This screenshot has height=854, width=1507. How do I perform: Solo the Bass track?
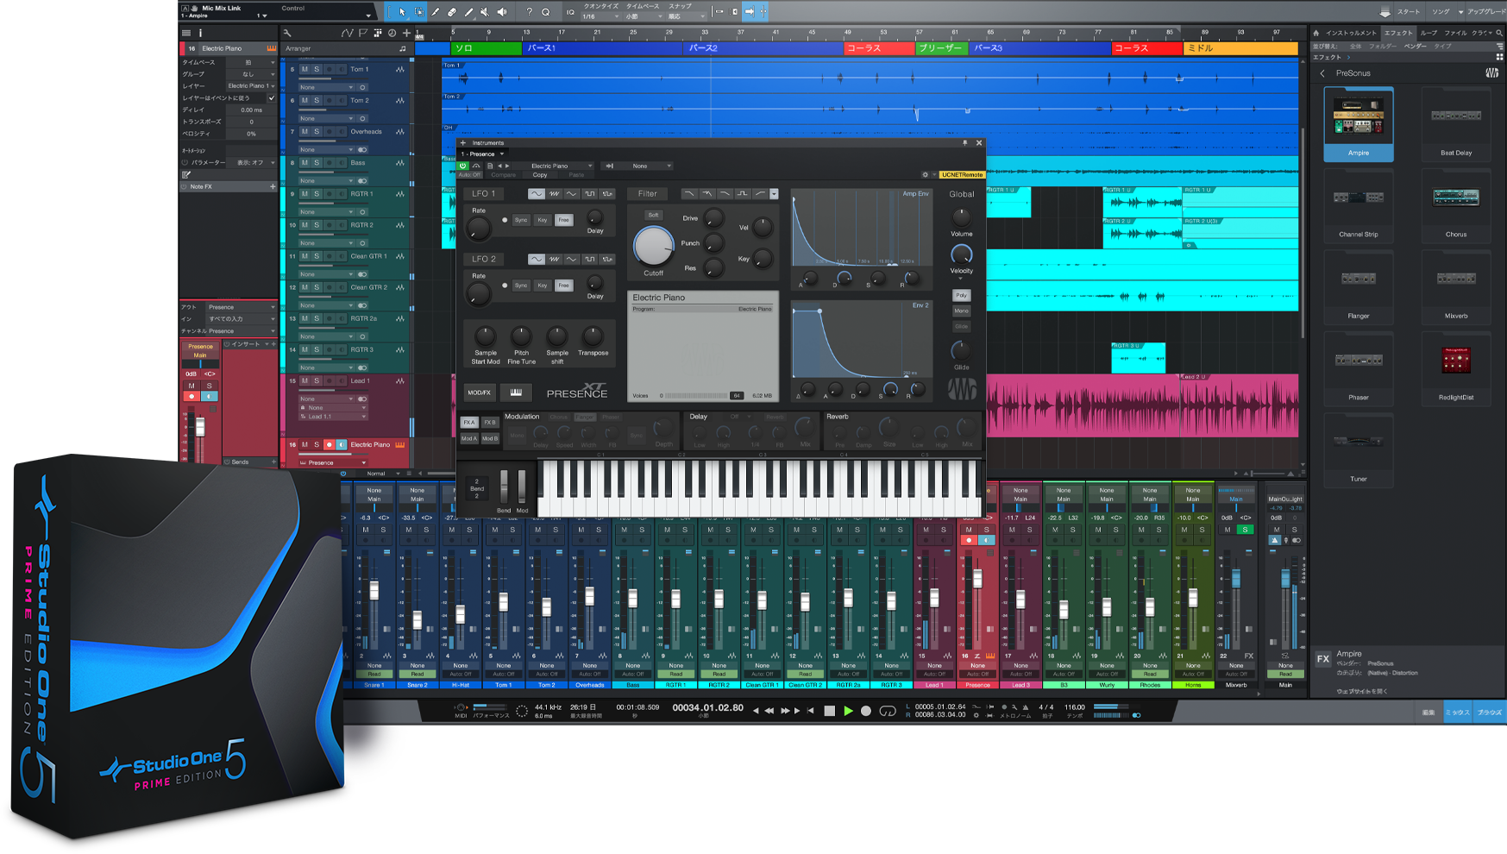tap(317, 162)
